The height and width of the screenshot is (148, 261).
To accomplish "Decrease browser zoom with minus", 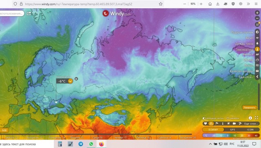I will coord(185,4).
